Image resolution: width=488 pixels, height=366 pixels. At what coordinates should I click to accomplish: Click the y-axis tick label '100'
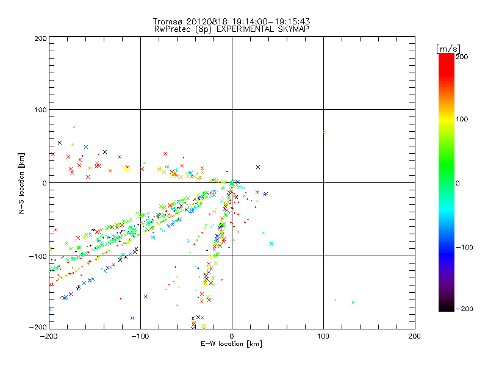coord(40,110)
